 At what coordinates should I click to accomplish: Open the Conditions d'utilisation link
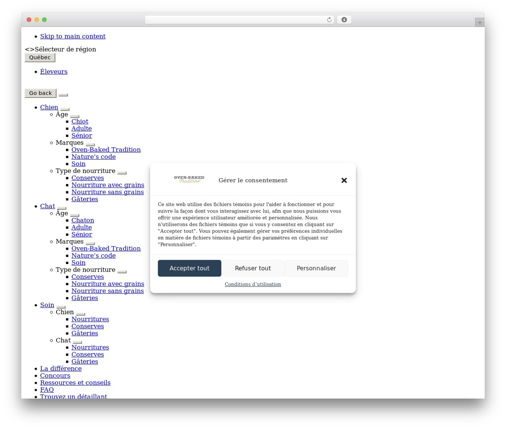coord(253,284)
